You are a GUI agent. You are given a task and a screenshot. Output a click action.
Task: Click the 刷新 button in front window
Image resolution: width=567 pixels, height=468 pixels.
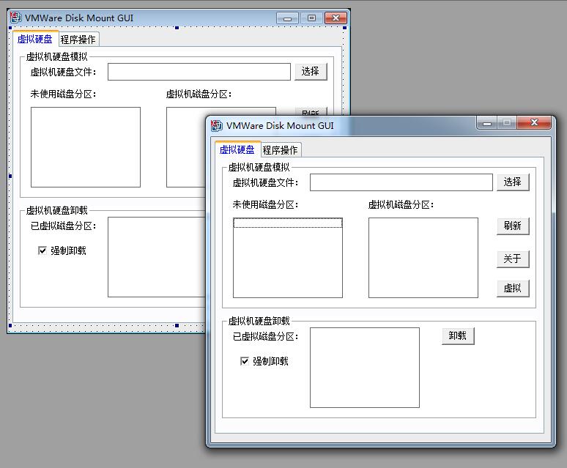(513, 226)
